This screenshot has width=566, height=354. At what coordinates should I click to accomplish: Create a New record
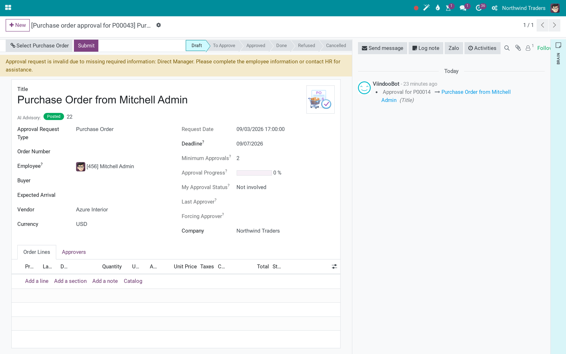18,25
